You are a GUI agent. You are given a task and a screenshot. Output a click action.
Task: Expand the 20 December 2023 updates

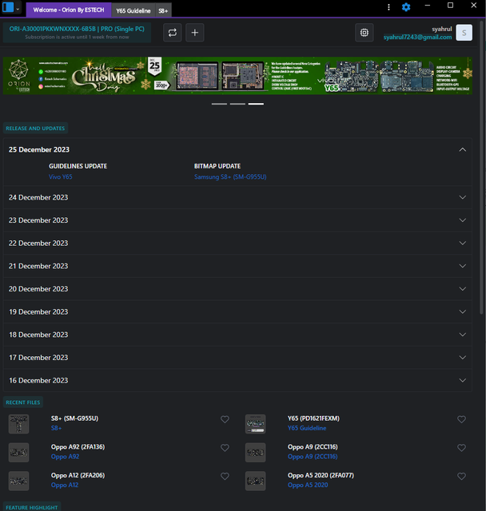237,289
